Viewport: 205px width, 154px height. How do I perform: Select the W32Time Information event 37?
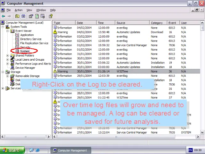[127, 98]
